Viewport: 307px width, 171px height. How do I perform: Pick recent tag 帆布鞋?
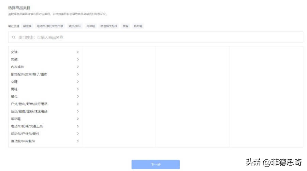(138, 26)
